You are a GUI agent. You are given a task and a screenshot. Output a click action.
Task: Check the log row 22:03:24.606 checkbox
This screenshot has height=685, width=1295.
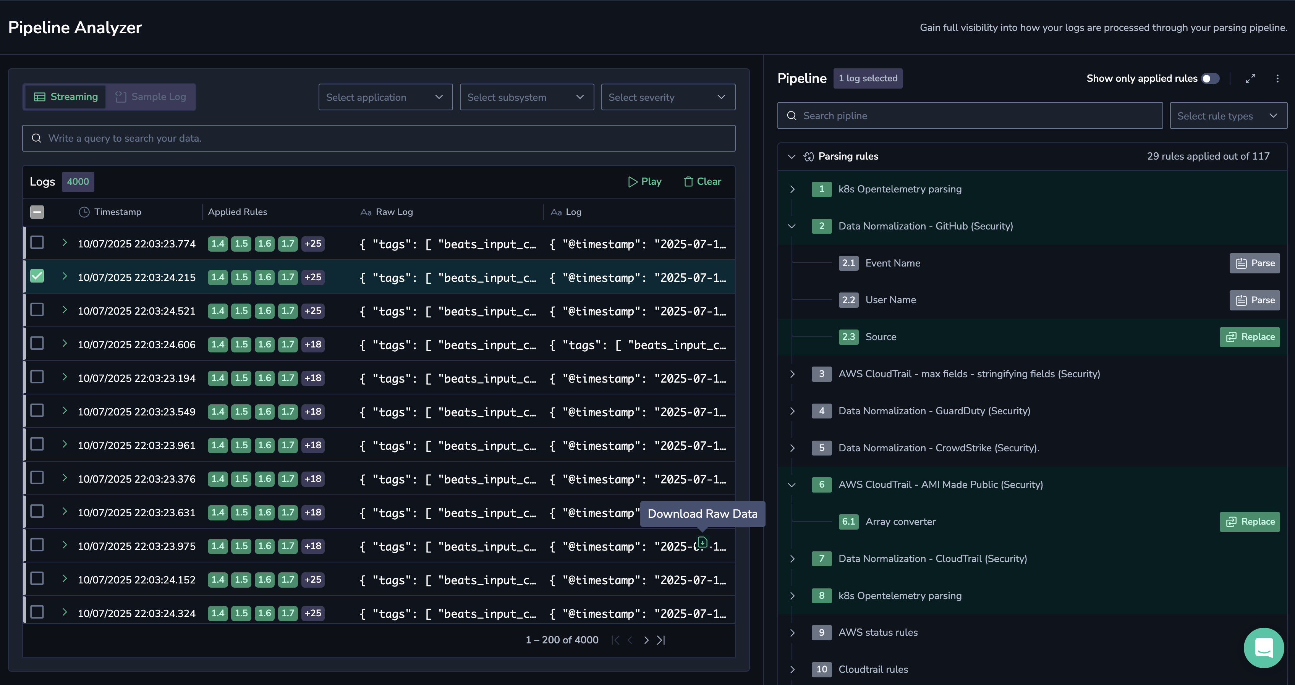click(x=37, y=343)
